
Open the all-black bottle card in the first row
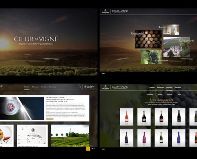[179, 117]
